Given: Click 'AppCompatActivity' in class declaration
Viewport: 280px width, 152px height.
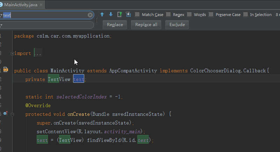Looking at the screenshot, I should pyautogui.click(x=133, y=71).
